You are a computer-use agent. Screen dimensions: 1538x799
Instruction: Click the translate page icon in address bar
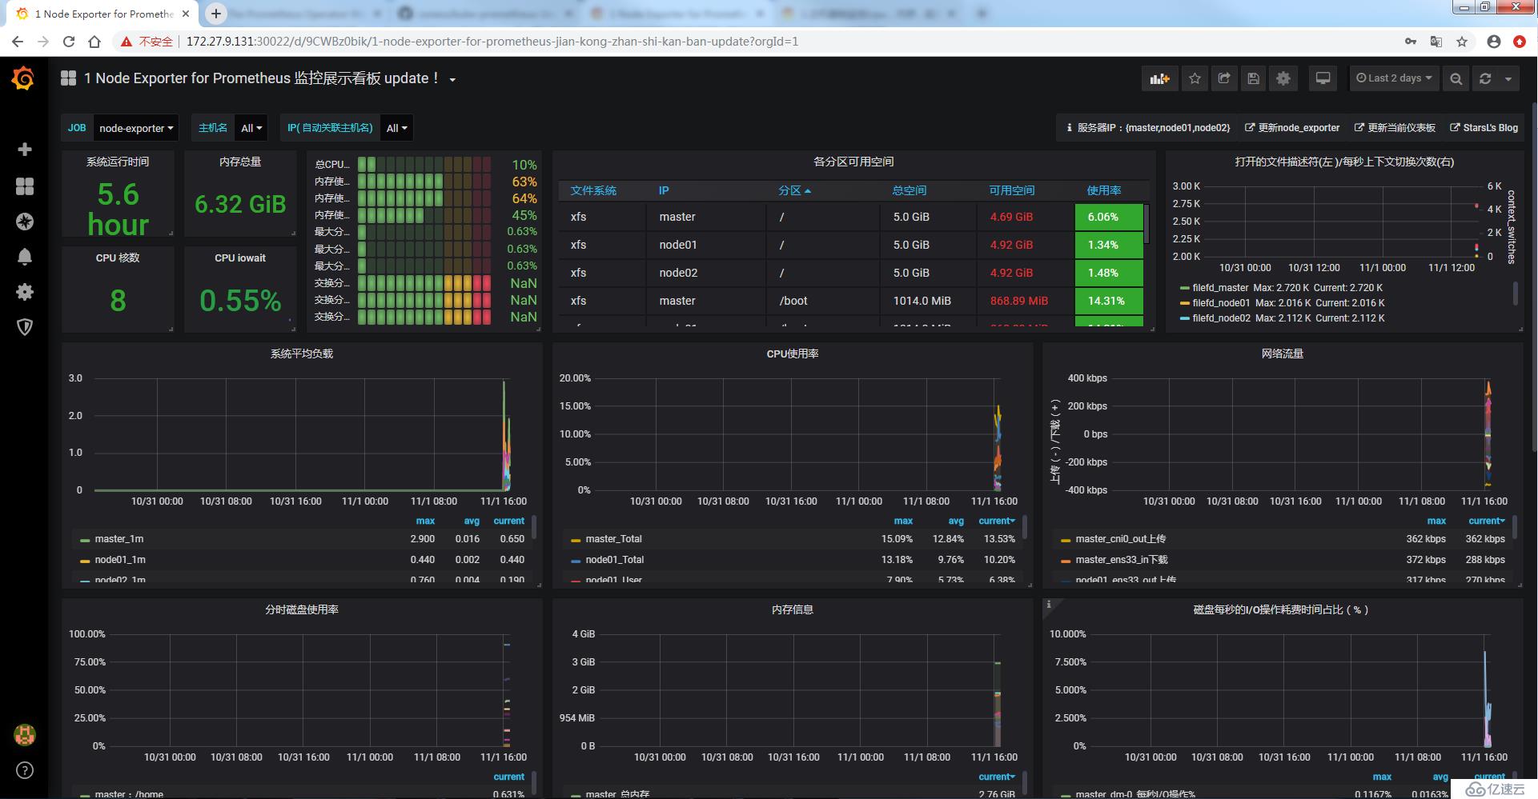pos(1436,42)
